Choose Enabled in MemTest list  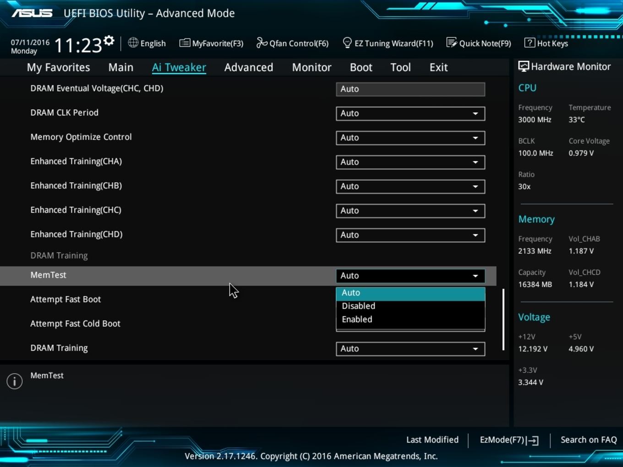410,320
